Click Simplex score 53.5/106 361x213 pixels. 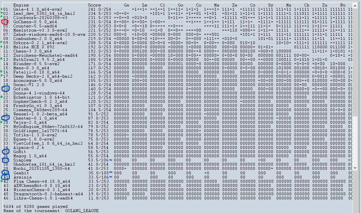[x=98, y=160]
